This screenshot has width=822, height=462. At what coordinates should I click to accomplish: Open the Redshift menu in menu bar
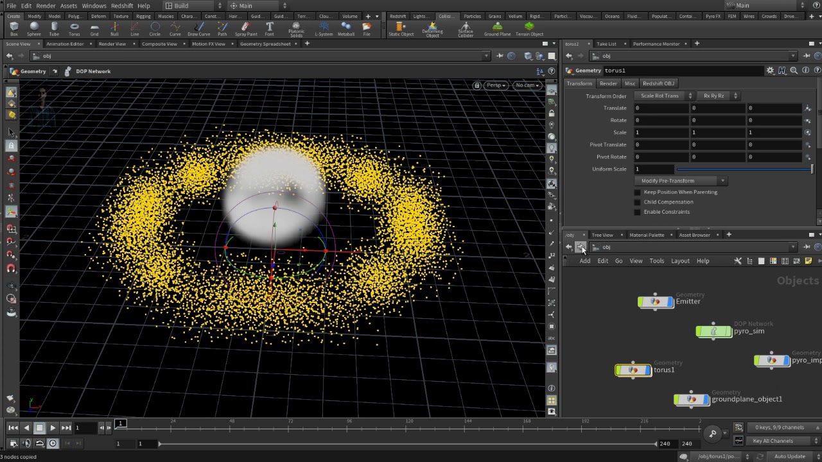pos(121,6)
